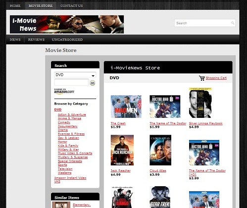Screen dimensions: 247x208
Task: Open Special Interests category
Action: coord(70,161)
